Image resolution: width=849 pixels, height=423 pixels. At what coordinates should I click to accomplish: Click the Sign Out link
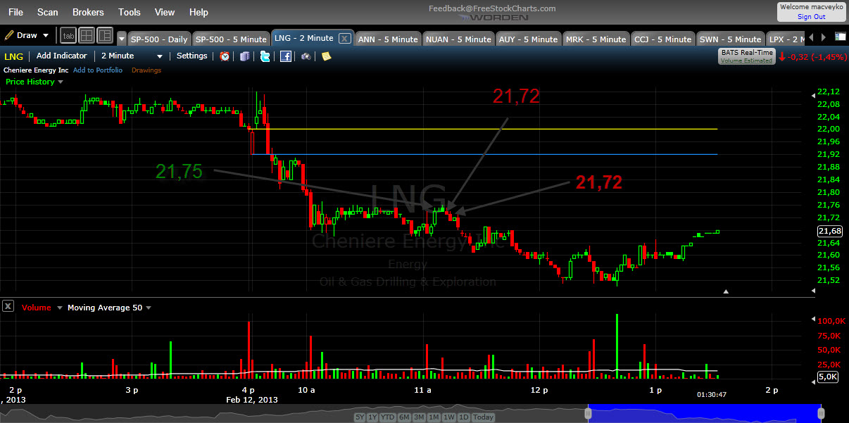click(x=811, y=17)
